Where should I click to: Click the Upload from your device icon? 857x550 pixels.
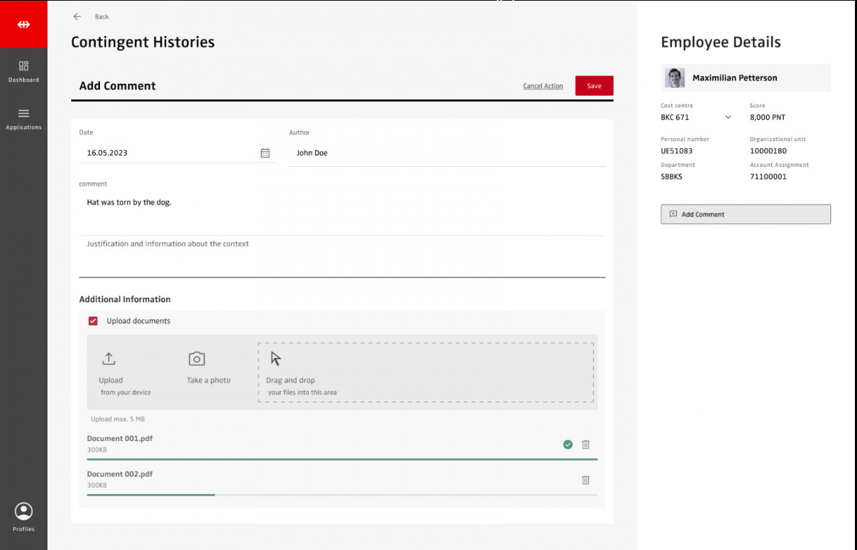click(x=109, y=359)
